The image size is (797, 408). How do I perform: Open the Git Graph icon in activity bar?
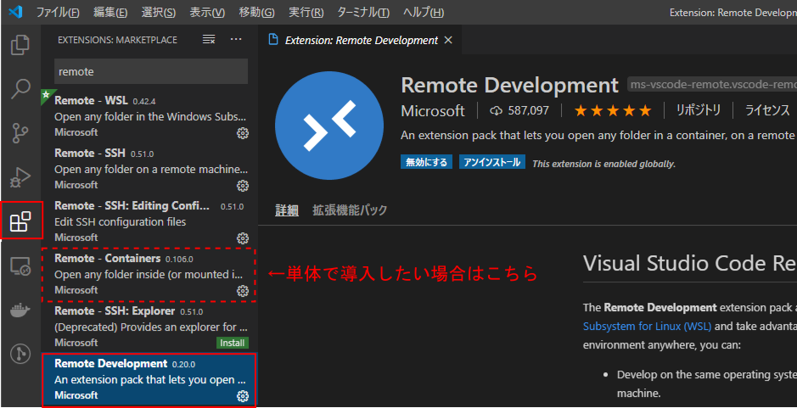coord(21,353)
